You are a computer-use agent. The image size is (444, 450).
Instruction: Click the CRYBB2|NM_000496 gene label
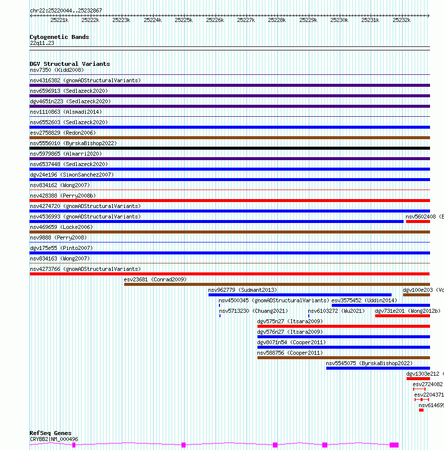54,439
